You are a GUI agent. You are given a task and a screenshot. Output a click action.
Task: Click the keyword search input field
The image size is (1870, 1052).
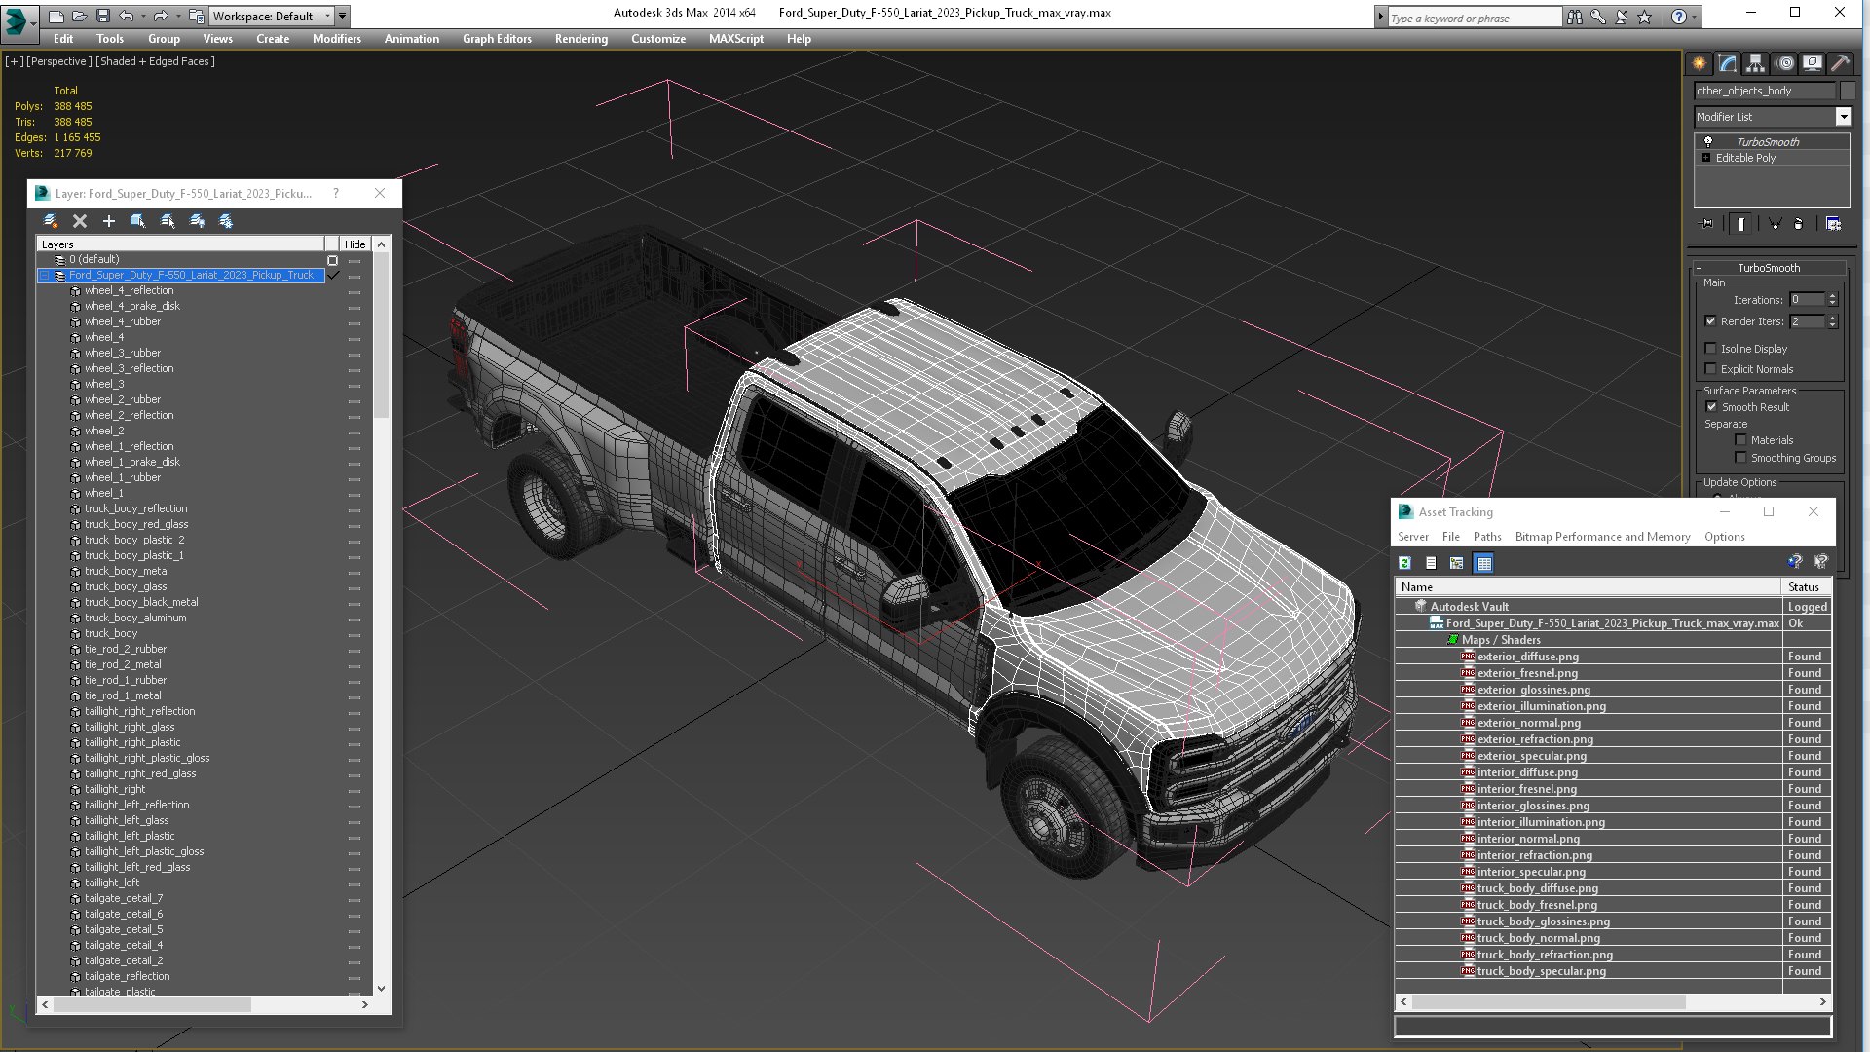pos(1474,18)
